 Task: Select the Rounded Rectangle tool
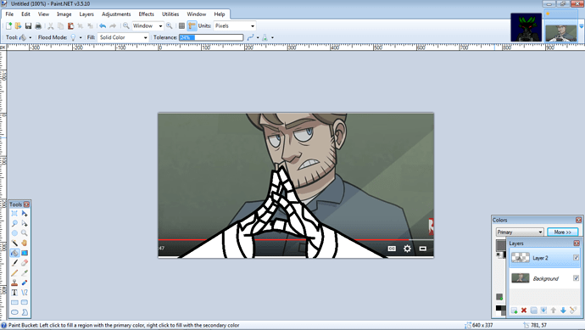pos(25,302)
